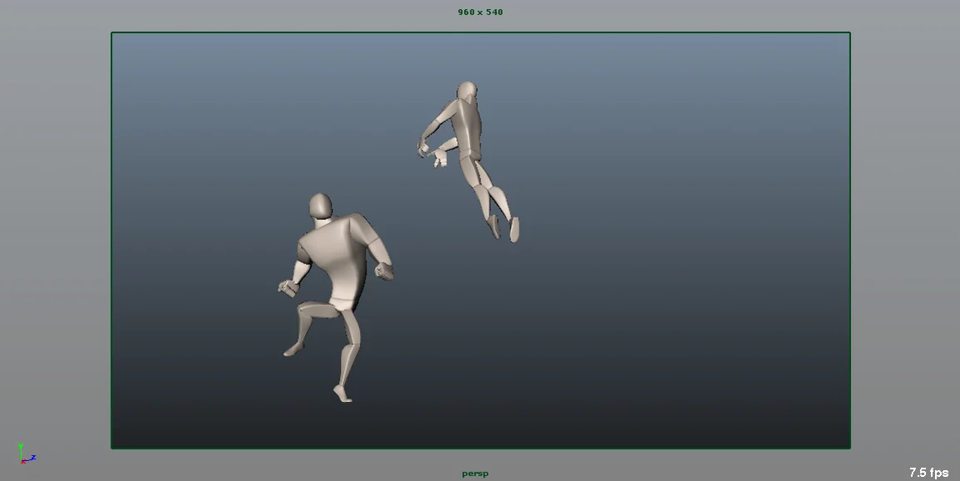
Task: Select the foreground character's planted foot
Action: click(342, 394)
